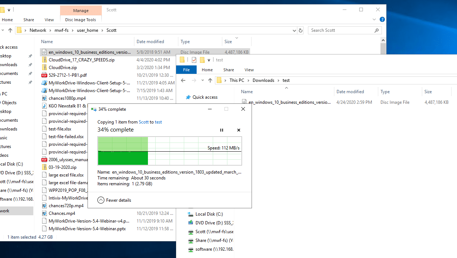
Task: Select Quick access in test window sidebar
Action: point(205,97)
